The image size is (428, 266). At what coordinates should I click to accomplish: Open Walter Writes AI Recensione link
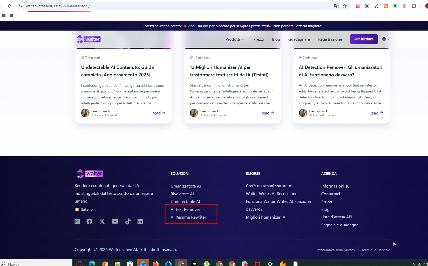(x=271, y=193)
